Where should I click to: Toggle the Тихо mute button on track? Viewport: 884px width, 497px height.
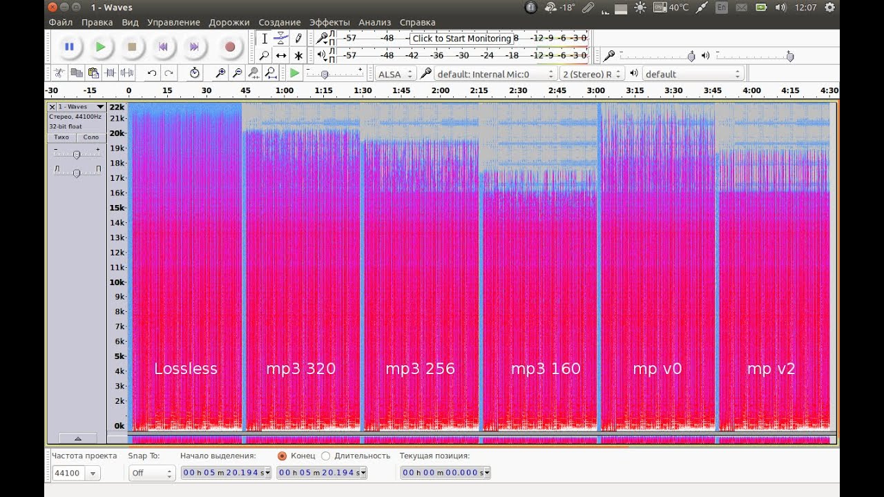(61, 137)
